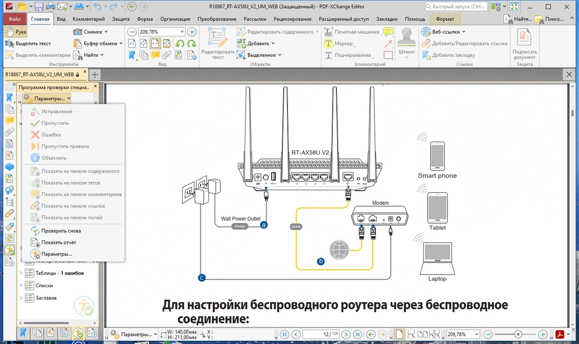Click the zoom in plus button in ribbon
Screen dimensions: 579x344
tap(192, 32)
